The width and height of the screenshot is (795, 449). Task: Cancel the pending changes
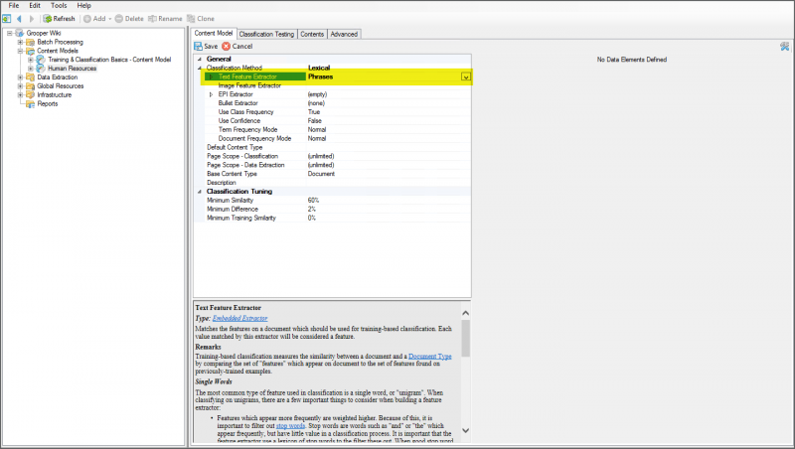[238, 46]
